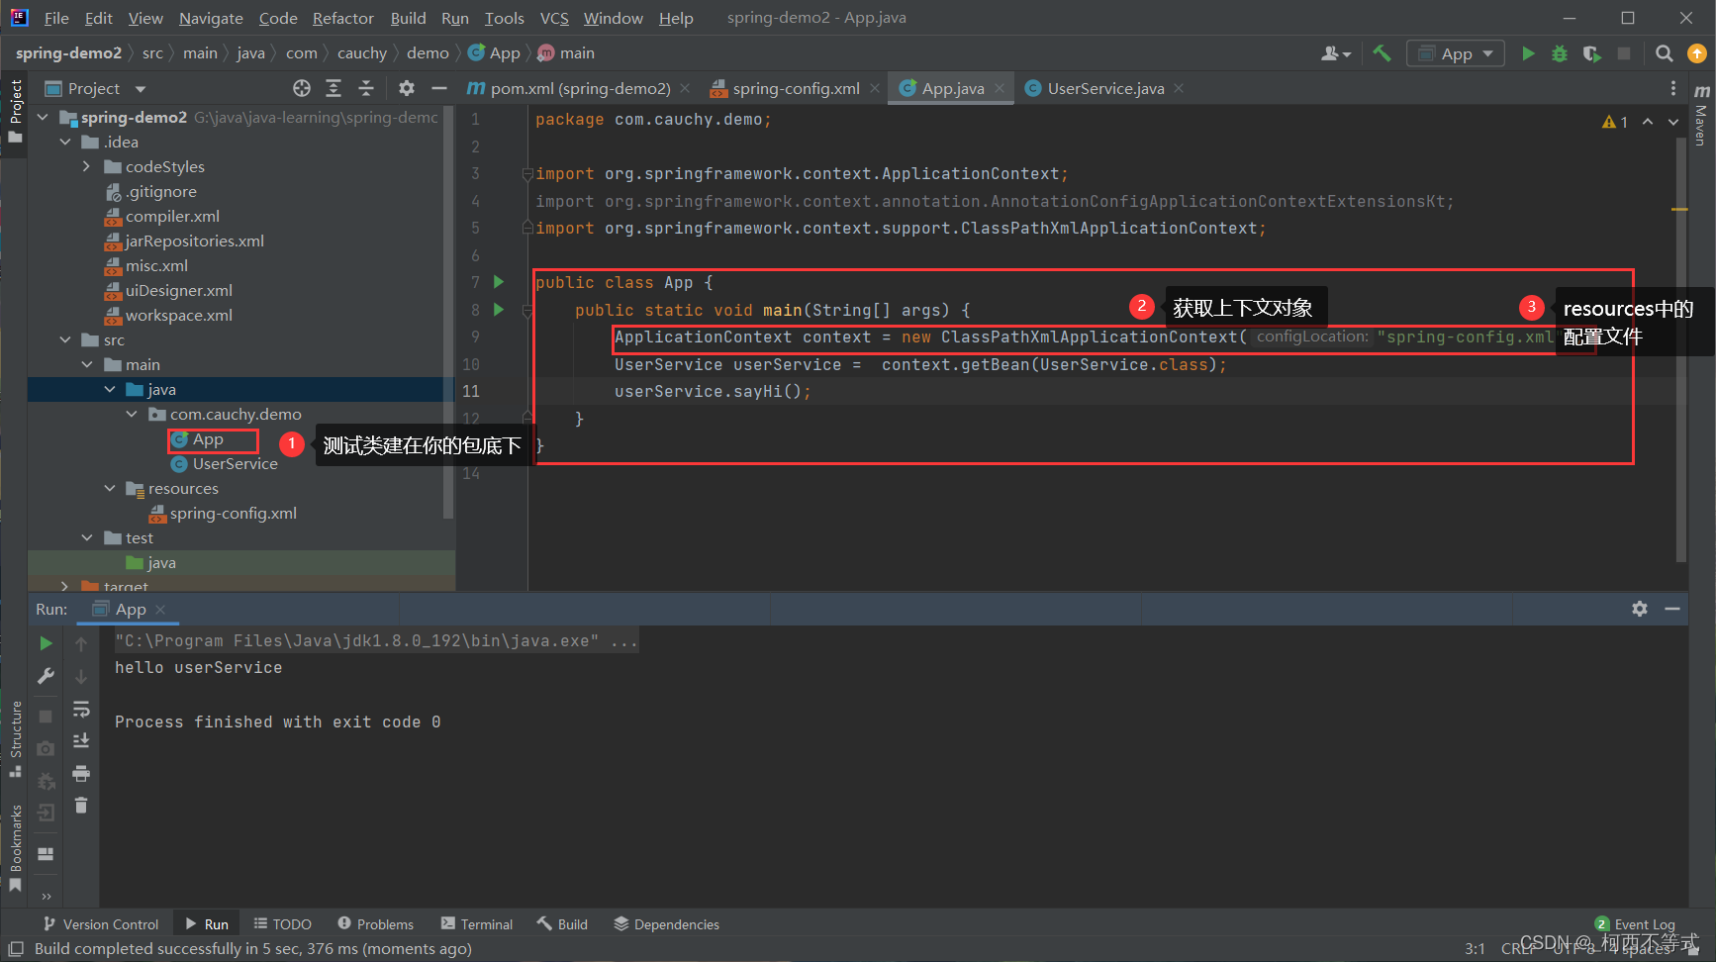Image resolution: width=1716 pixels, height=962 pixels.
Task: Collapse the com.cauchy.demo package
Action: tap(132, 414)
